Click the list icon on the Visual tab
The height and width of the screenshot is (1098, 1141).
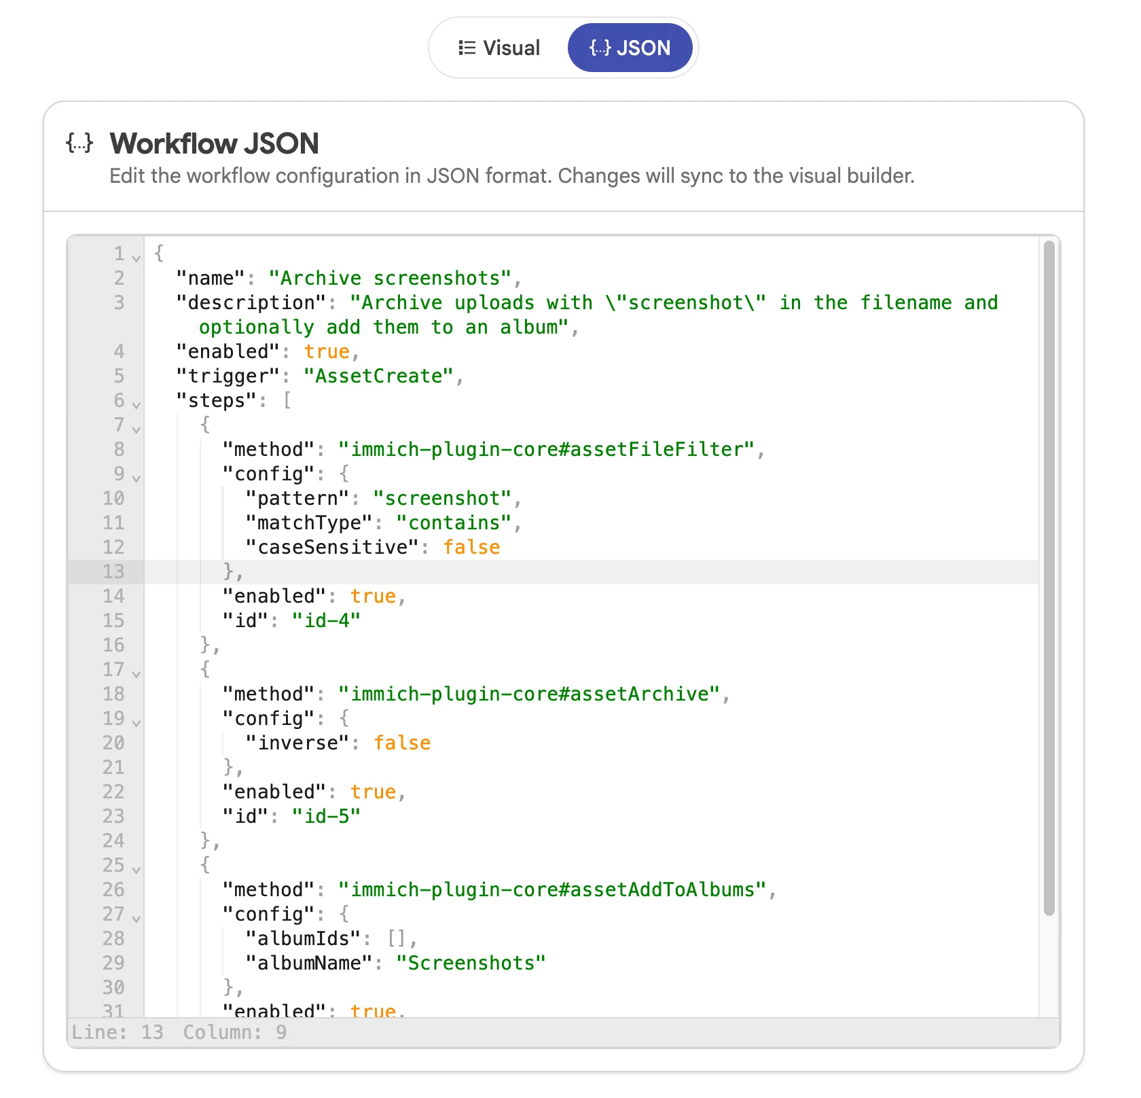pos(467,48)
